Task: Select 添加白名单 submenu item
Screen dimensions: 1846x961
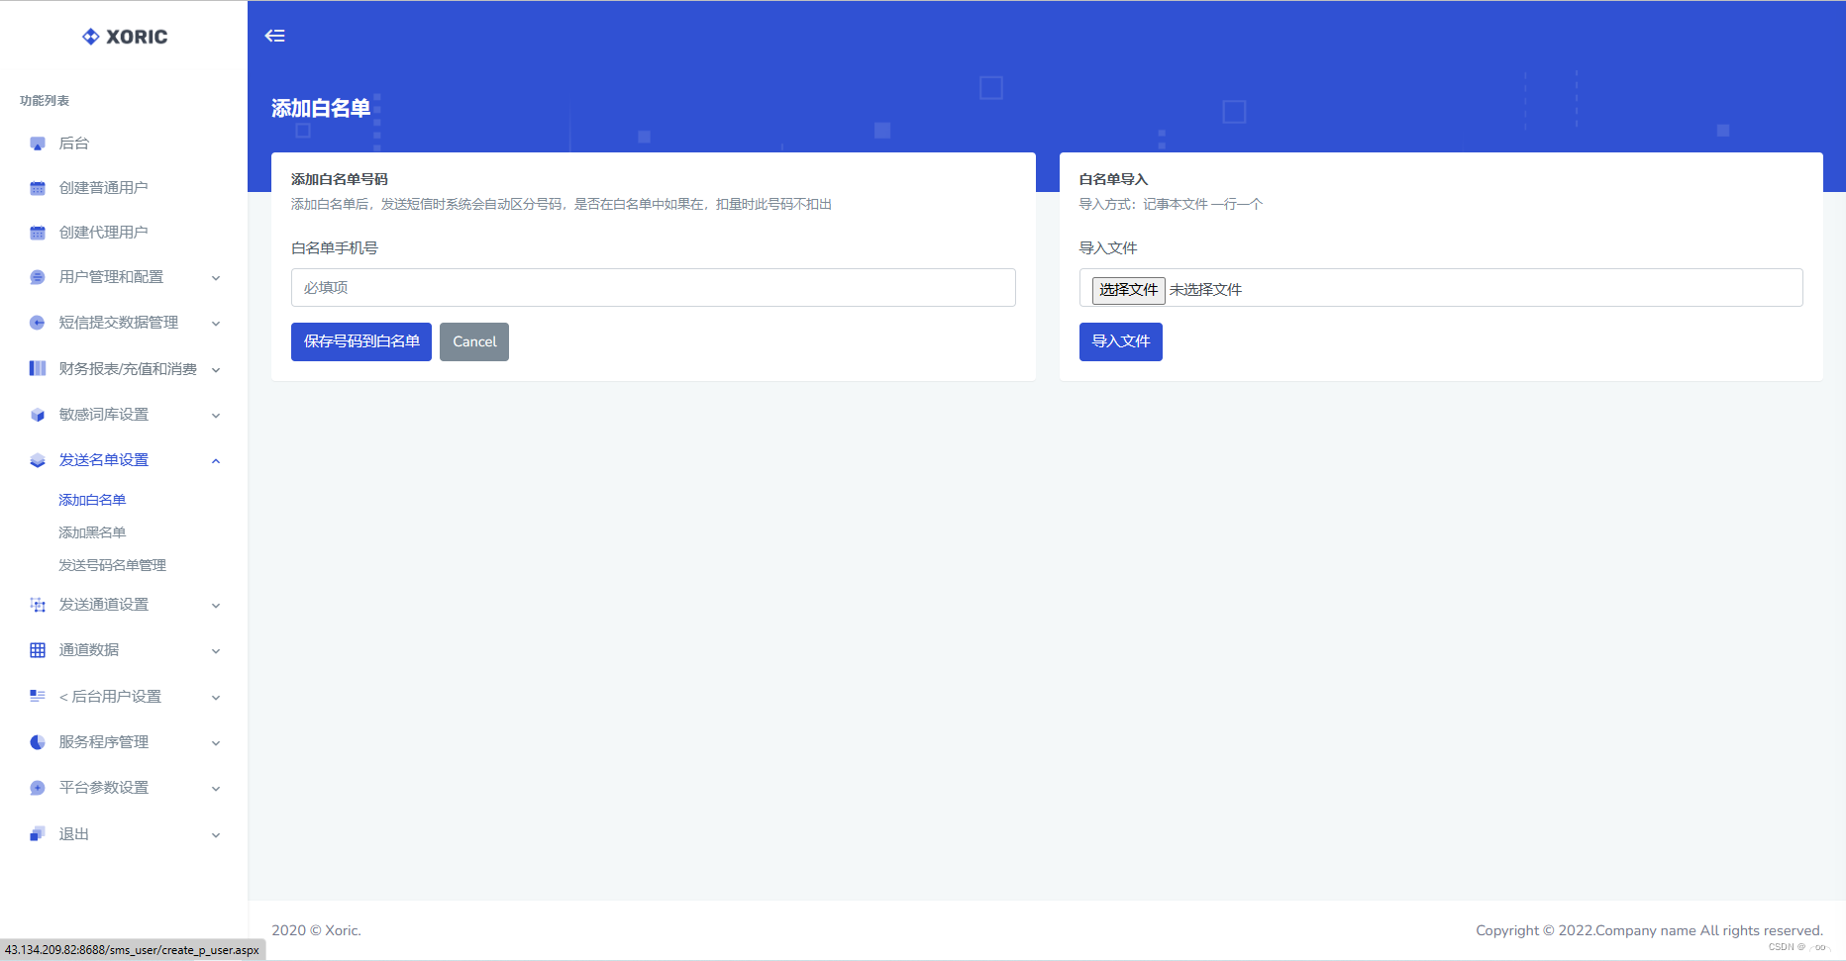Action: (92, 500)
